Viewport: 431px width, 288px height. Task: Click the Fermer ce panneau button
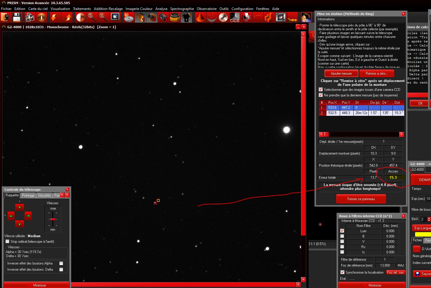coord(361,199)
